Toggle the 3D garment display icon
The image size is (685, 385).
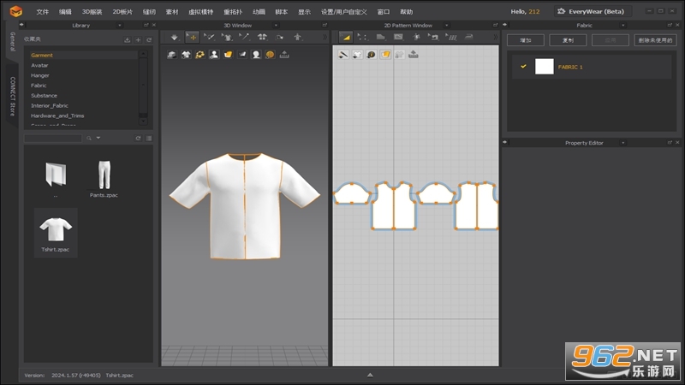tap(172, 55)
